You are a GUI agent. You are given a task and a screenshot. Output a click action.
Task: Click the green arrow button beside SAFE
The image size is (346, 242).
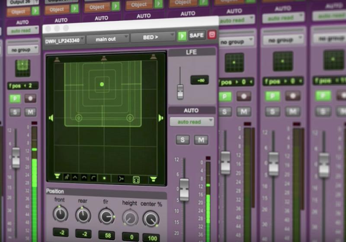[182, 36]
